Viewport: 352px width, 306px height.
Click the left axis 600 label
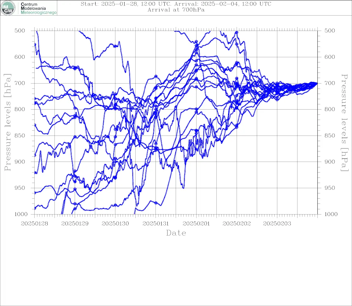coord(20,57)
